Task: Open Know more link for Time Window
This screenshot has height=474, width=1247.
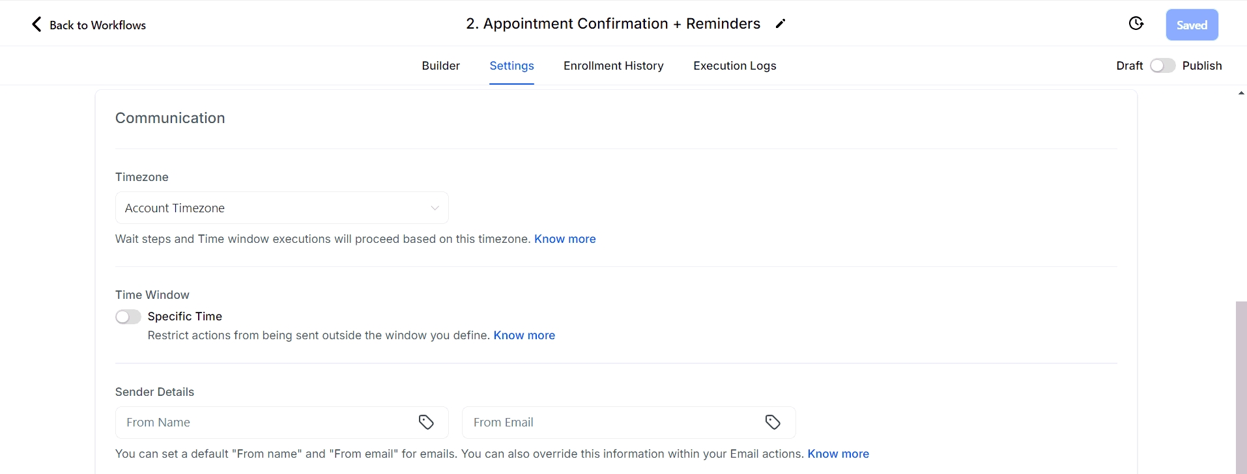Action: (x=524, y=335)
